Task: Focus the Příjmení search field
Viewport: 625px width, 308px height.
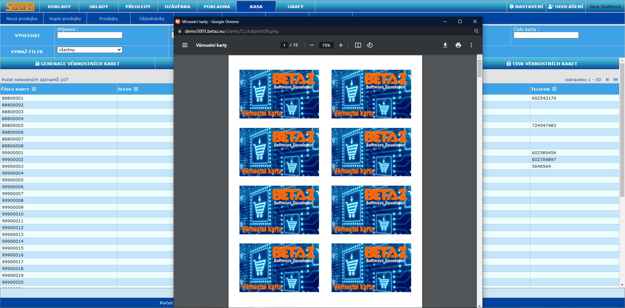Action: [90, 35]
